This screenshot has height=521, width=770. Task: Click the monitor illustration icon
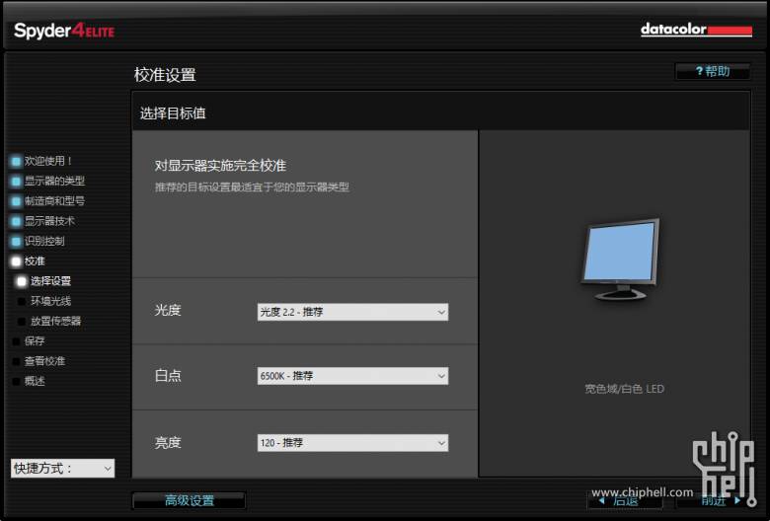pos(621,260)
